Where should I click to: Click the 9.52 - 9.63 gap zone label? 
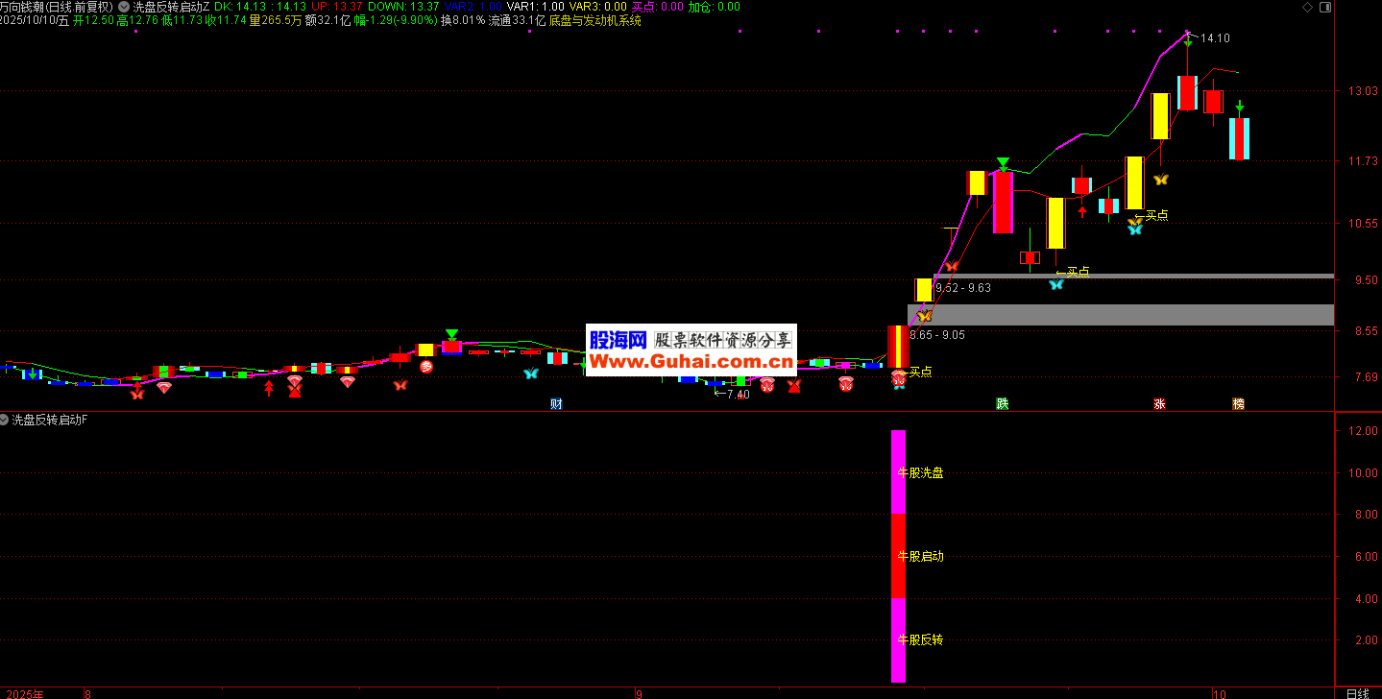click(963, 287)
